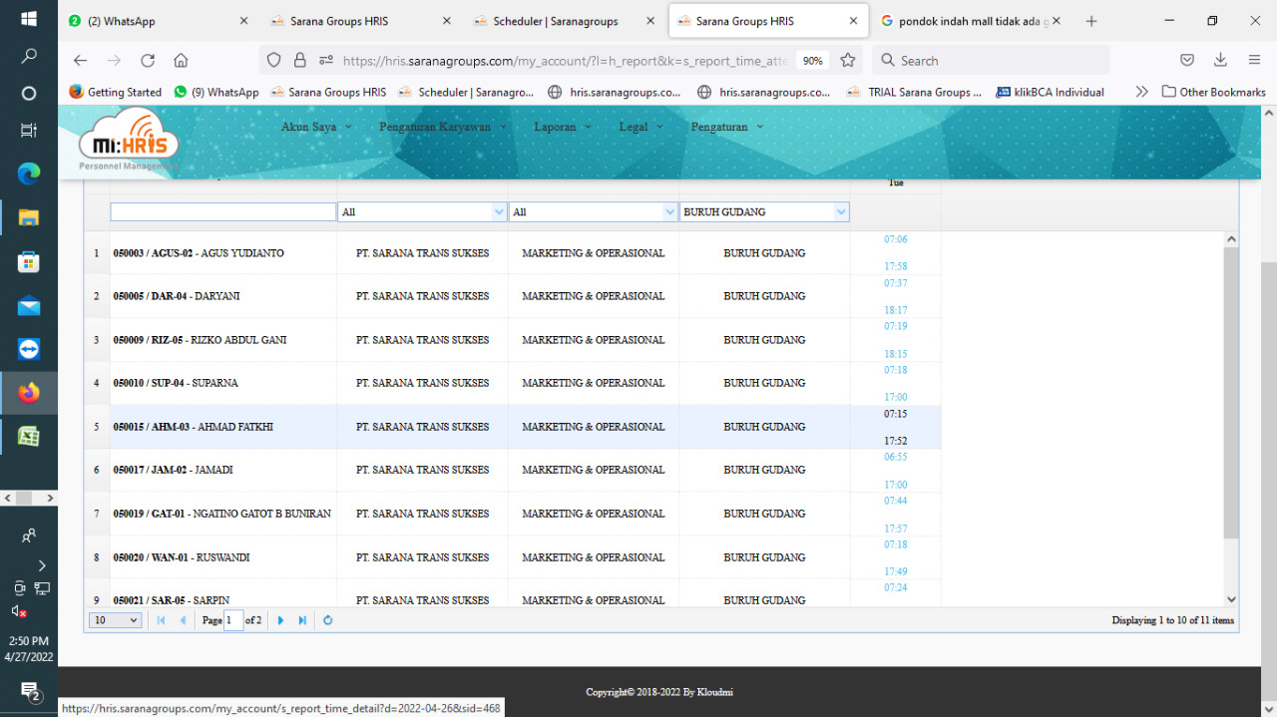
Task: Open File Explorer from the taskbar
Action: (29, 217)
